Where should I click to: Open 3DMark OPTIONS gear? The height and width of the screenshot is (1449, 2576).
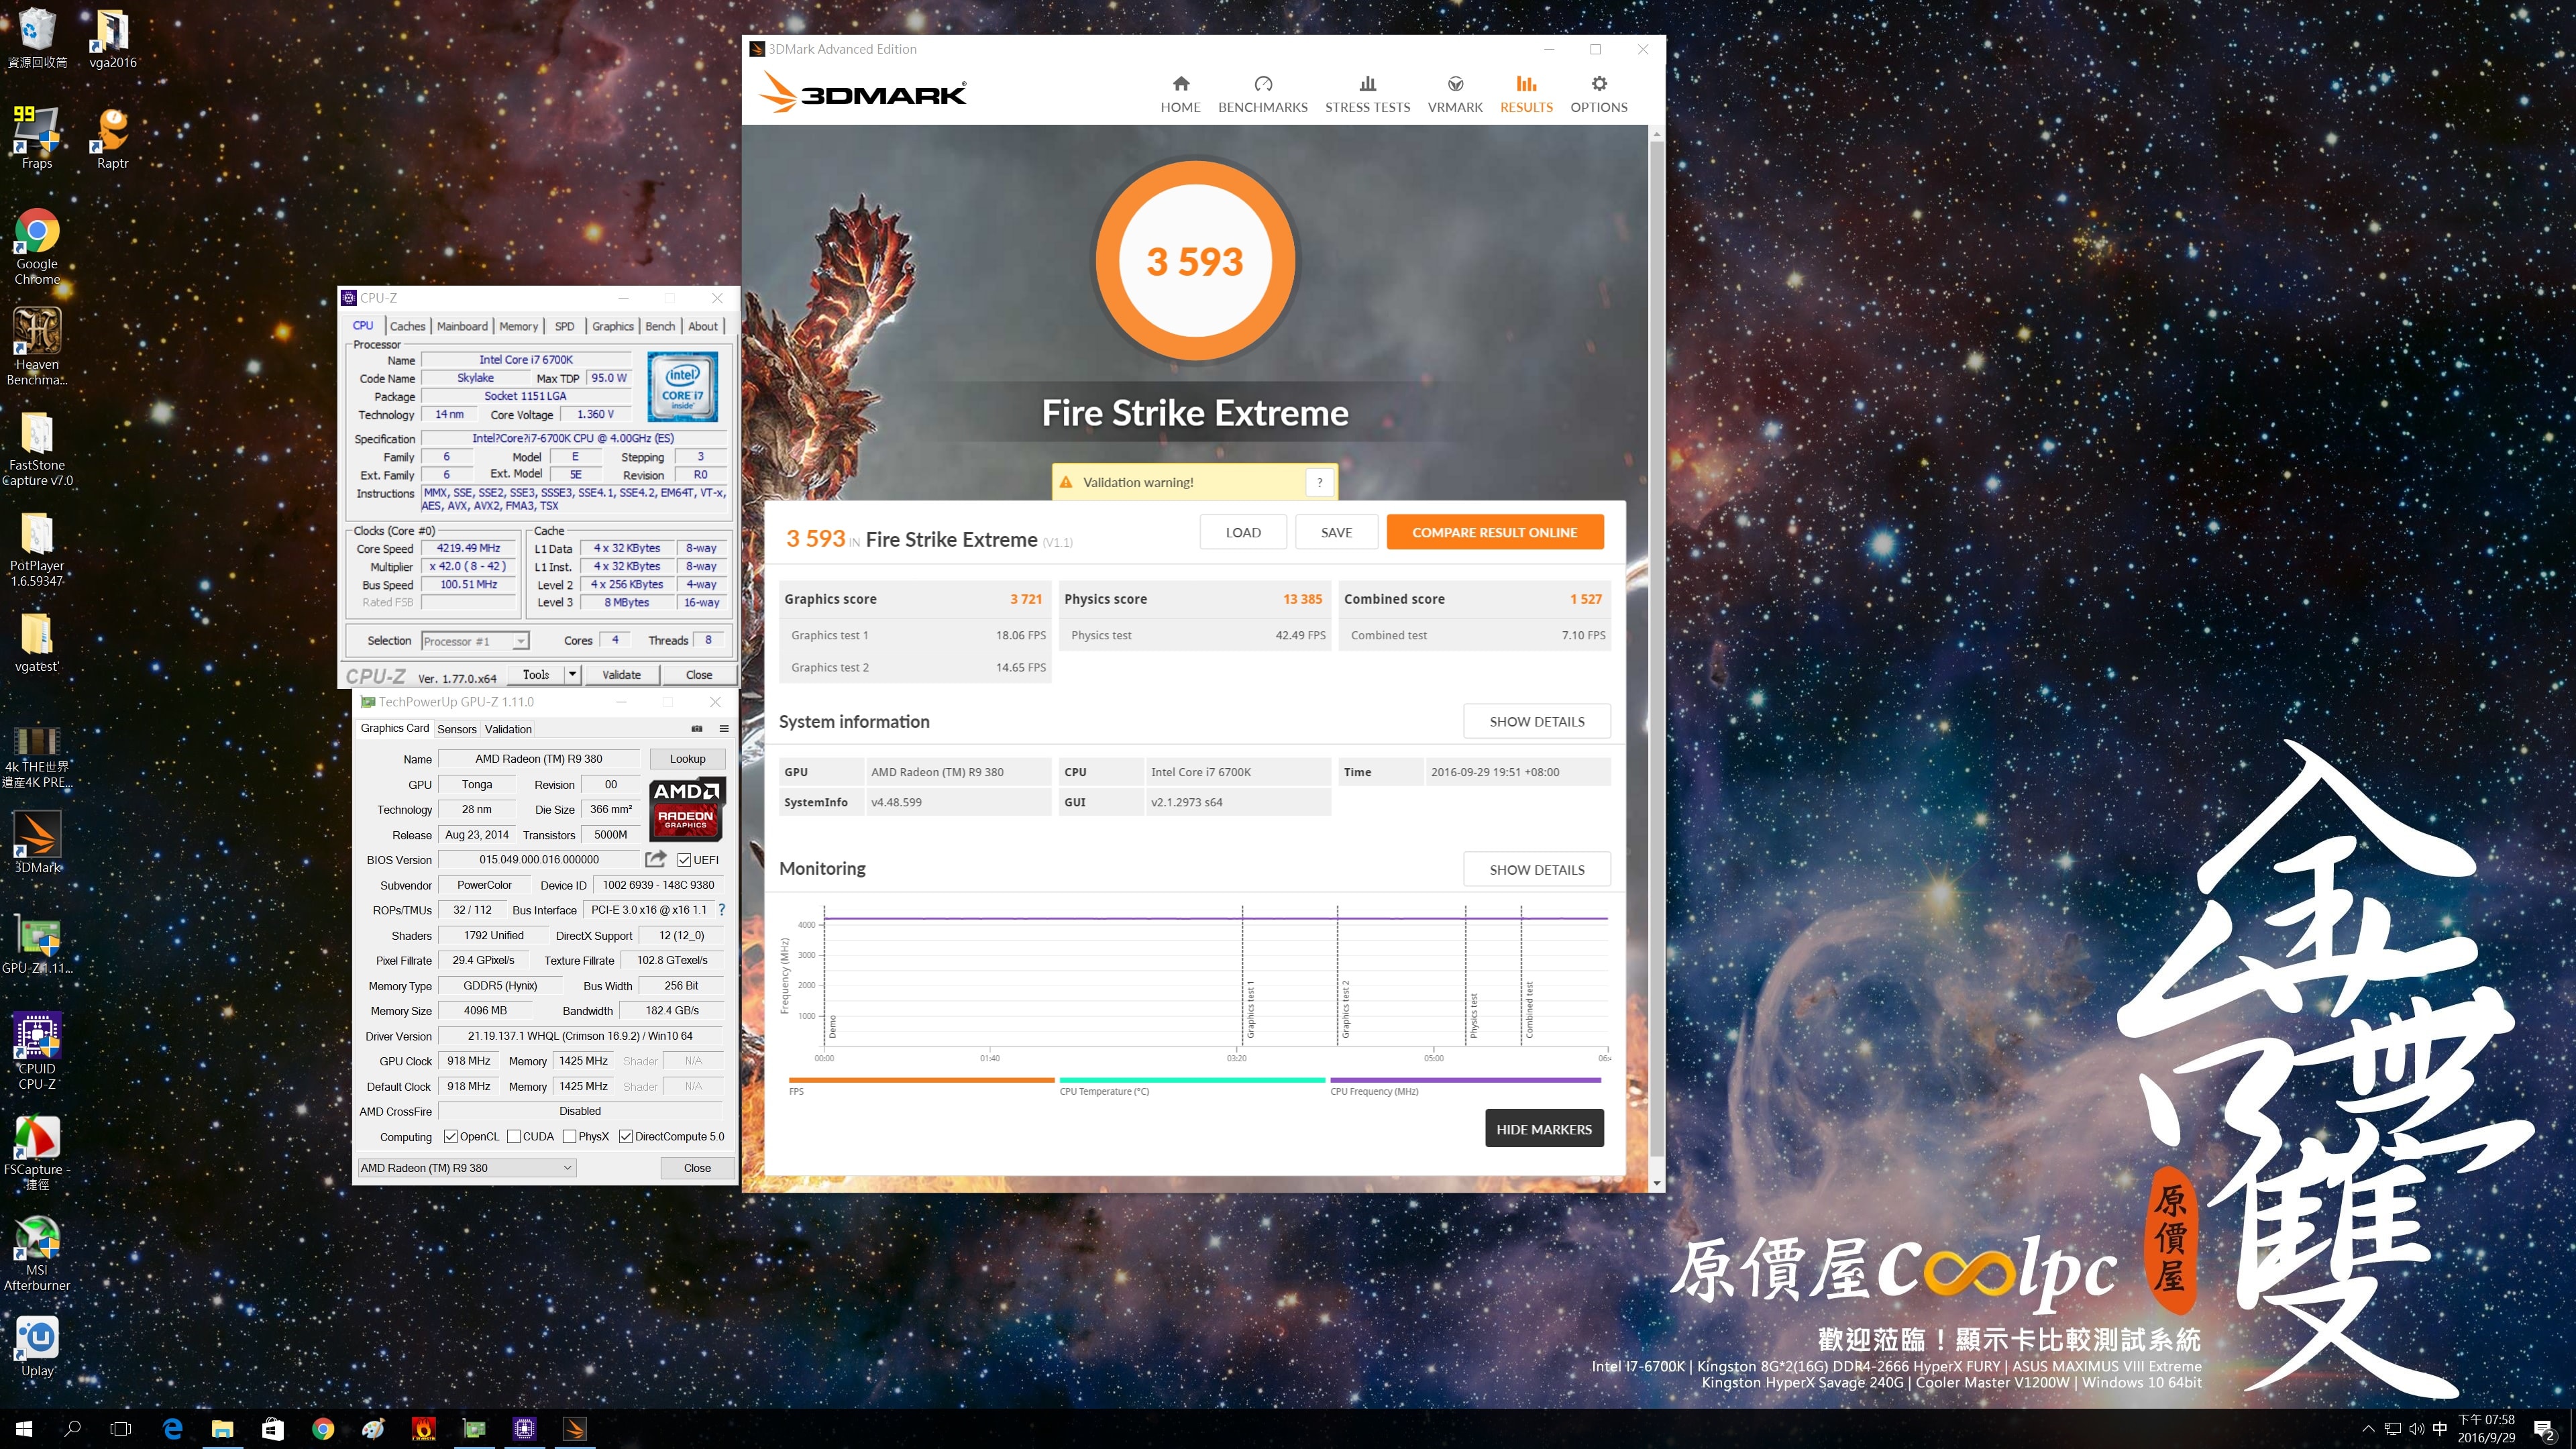tap(1598, 94)
